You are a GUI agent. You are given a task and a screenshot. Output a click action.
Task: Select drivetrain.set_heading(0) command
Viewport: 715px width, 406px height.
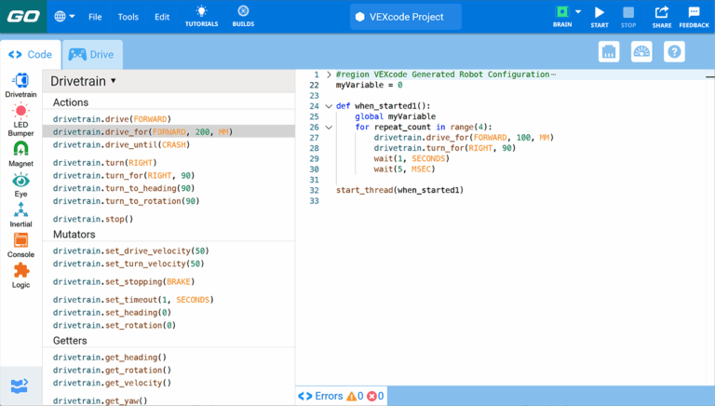[112, 313]
